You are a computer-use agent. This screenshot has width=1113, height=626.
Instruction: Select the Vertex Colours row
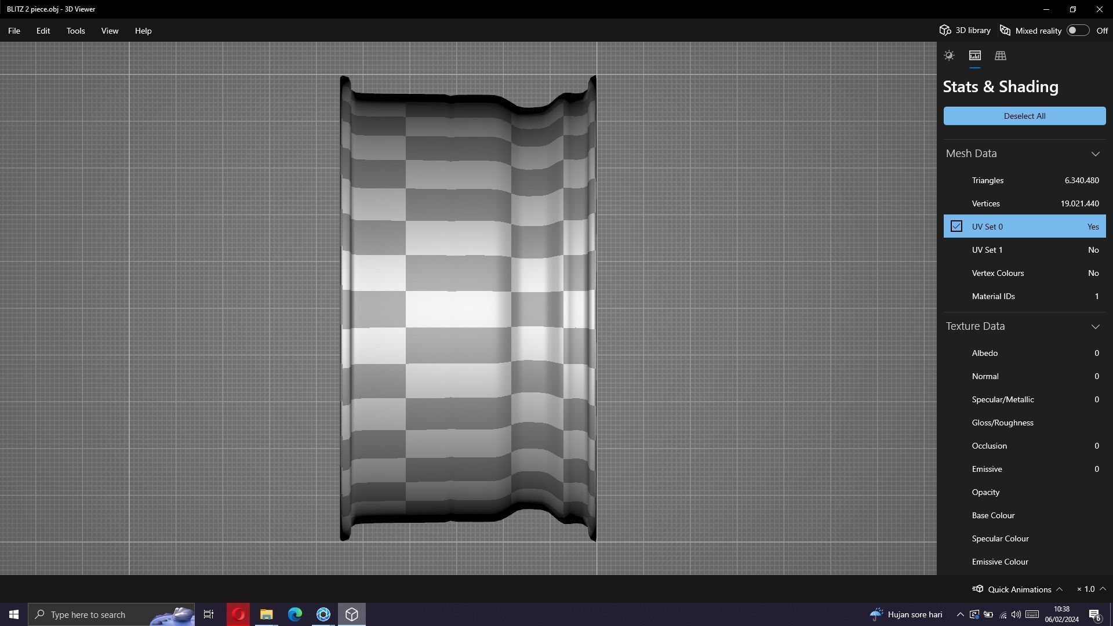1024,273
